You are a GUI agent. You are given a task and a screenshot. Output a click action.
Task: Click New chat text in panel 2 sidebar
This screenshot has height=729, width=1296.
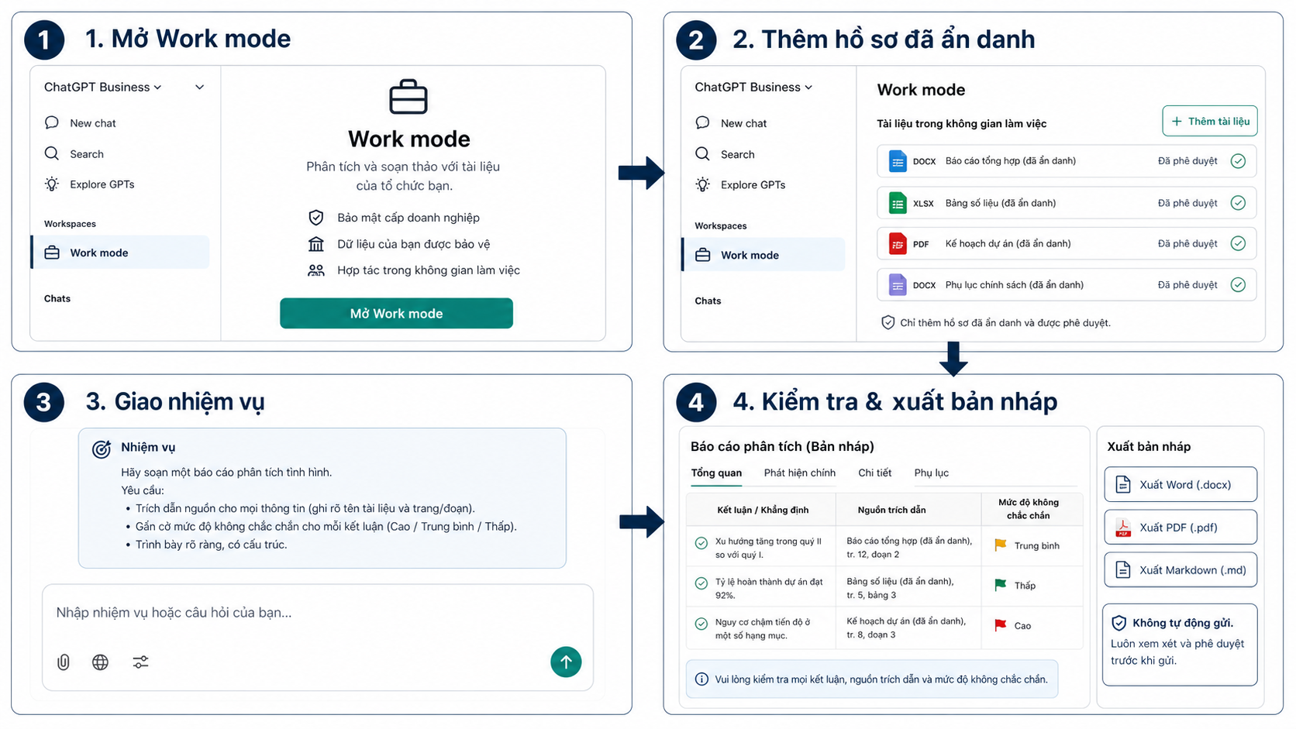[743, 123]
